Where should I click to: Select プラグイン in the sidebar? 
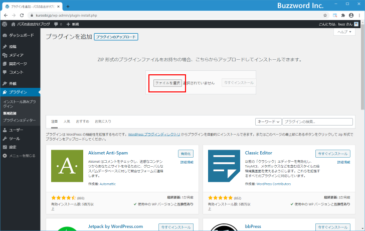[20, 92]
